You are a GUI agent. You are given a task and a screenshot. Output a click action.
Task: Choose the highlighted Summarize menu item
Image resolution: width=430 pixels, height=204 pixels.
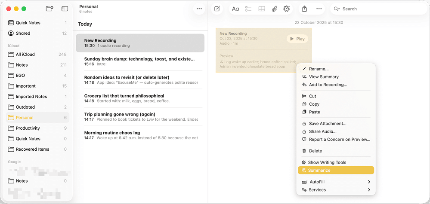(336, 171)
